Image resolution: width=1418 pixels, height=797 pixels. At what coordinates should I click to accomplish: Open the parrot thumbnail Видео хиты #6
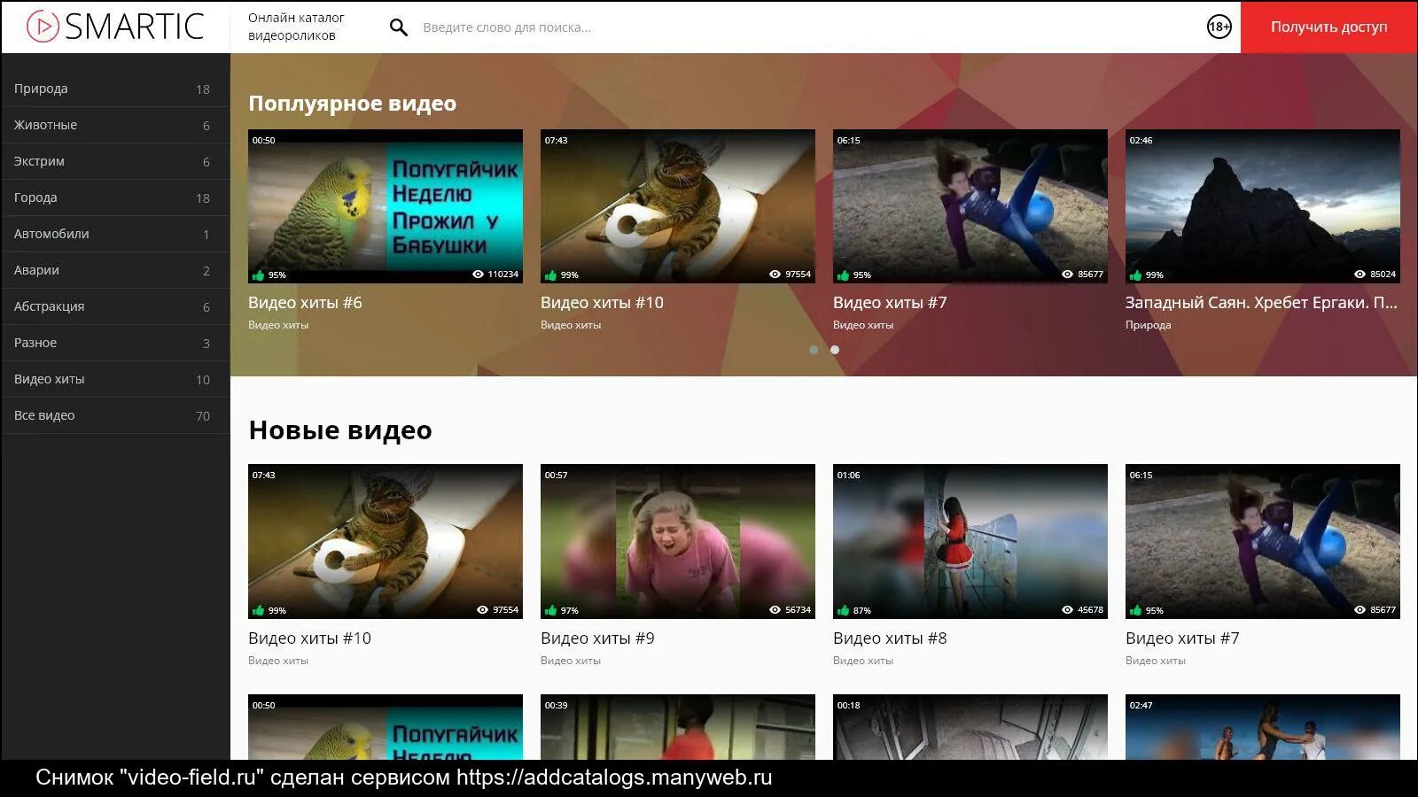pyautogui.click(x=386, y=206)
